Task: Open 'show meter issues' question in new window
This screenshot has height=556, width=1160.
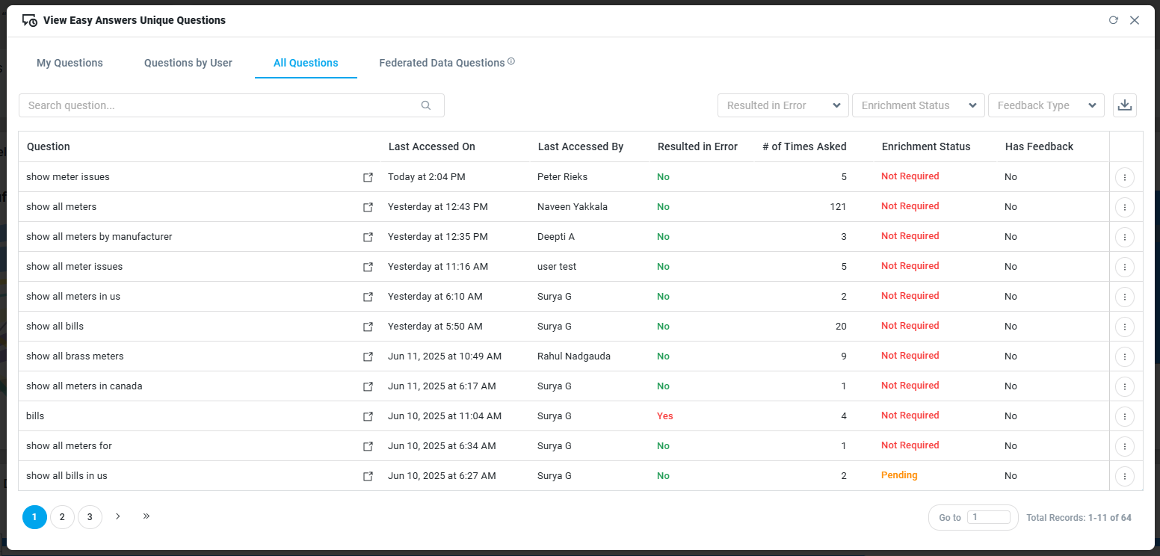Action: pos(368,177)
